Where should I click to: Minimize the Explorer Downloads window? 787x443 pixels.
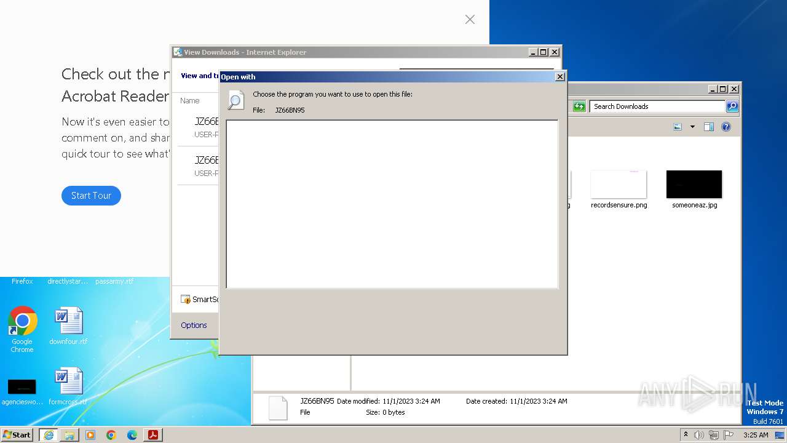point(713,89)
